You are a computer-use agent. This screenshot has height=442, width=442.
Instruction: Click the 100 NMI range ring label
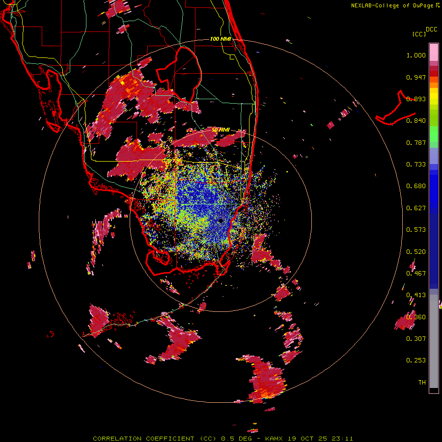(x=221, y=39)
